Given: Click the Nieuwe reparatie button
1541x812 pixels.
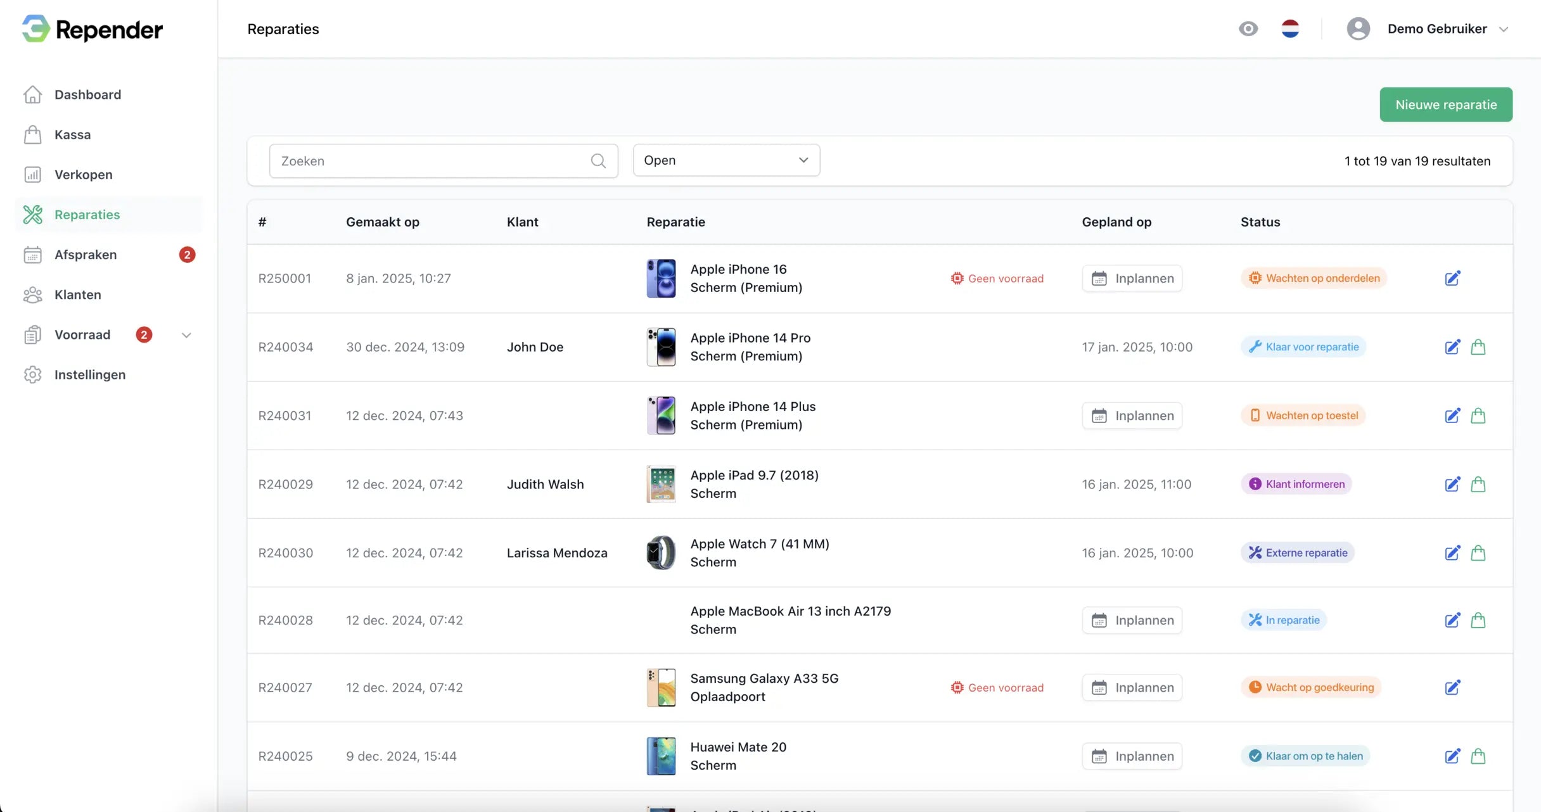Looking at the screenshot, I should [x=1445, y=105].
